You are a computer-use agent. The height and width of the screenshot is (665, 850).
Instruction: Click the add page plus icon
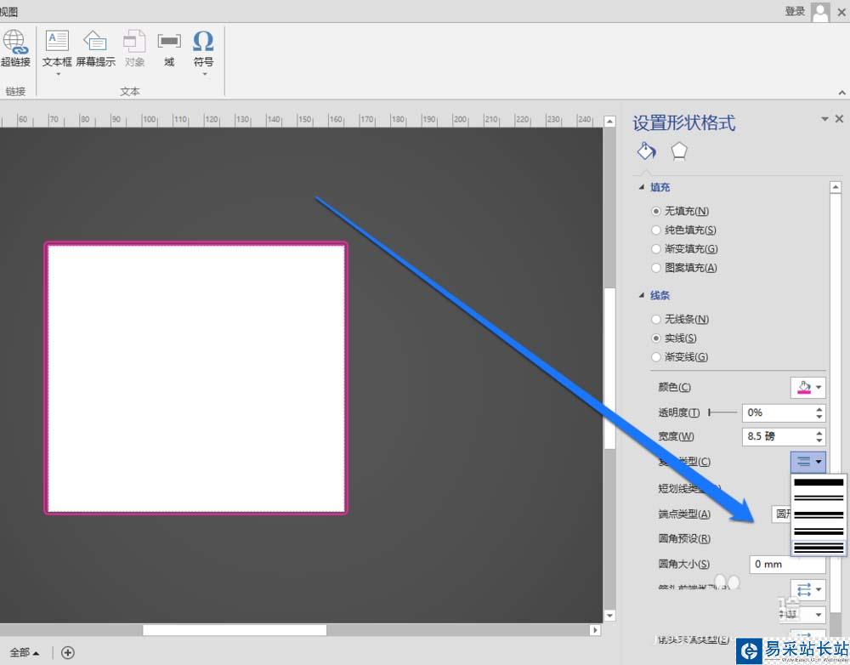tap(68, 652)
